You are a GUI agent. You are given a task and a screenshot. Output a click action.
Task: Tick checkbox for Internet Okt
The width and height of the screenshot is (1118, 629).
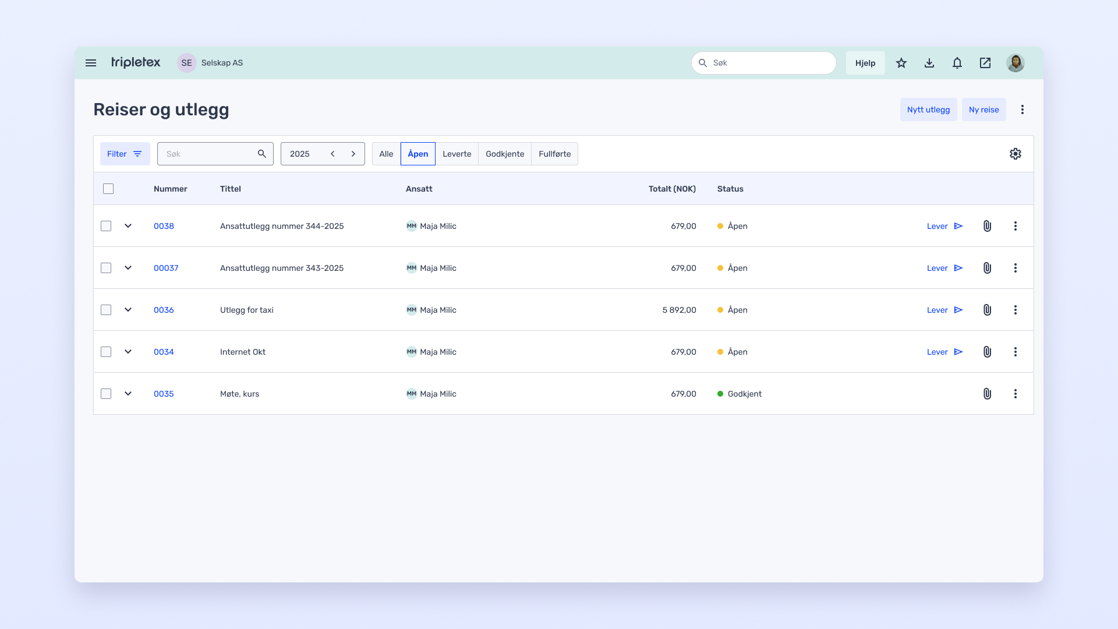(106, 352)
